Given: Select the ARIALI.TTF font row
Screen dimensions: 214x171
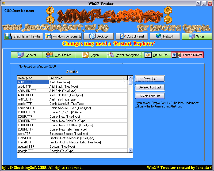Looking at the screenshot, I should [72, 99].
